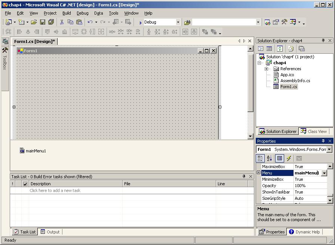335x245 pixels.
Task: Click the Open File folder icon
Action: [34, 22]
